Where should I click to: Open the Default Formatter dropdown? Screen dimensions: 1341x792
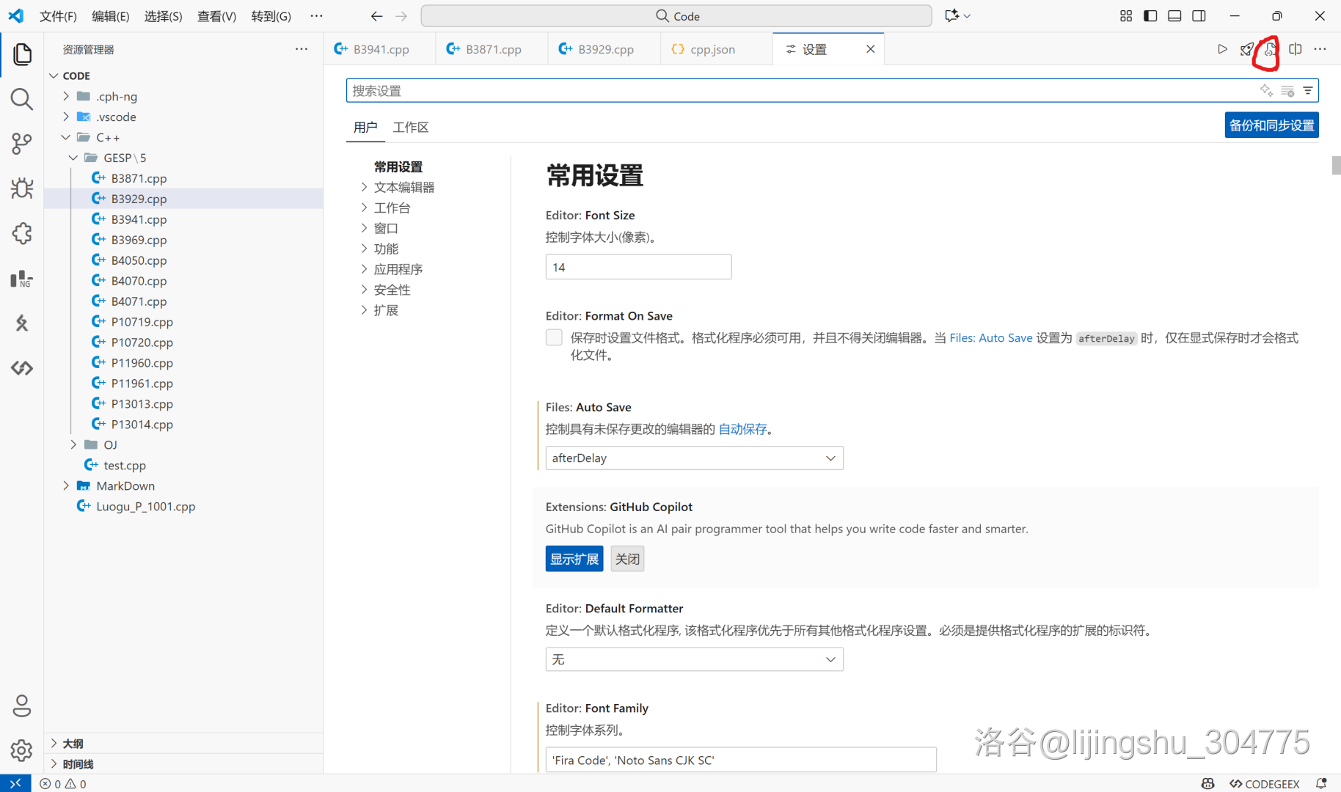[x=694, y=659]
